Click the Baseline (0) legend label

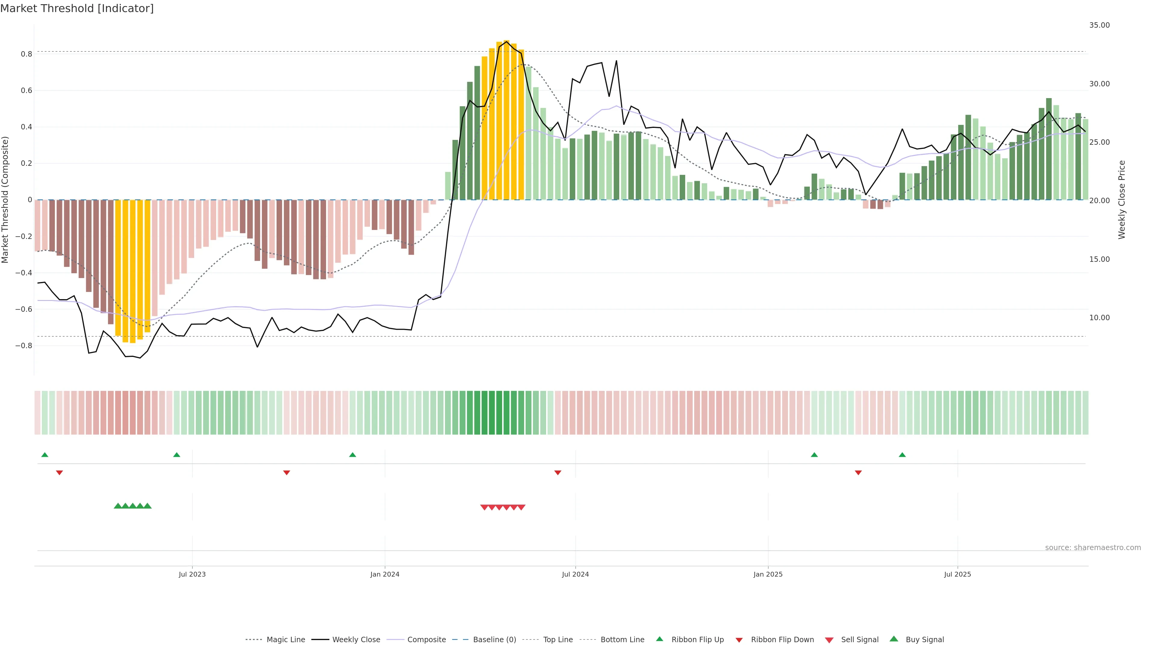point(495,640)
